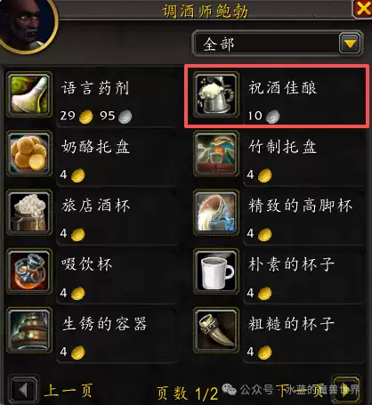Click the 语言药剂 potion flask icon

pos(29,95)
